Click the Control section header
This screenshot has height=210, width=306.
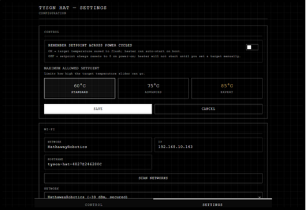pos(52,32)
